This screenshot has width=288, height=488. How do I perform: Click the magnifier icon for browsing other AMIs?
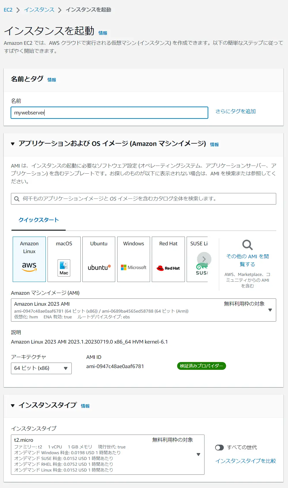pos(247,245)
